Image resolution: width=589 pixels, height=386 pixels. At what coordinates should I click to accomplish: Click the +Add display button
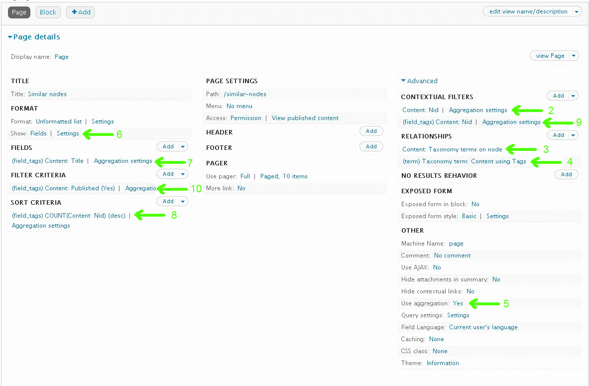pyautogui.click(x=81, y=12)
